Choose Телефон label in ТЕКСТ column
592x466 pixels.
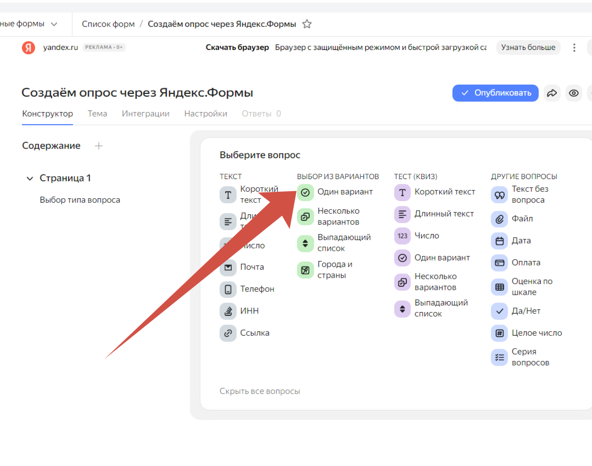[x=257, y=289]
